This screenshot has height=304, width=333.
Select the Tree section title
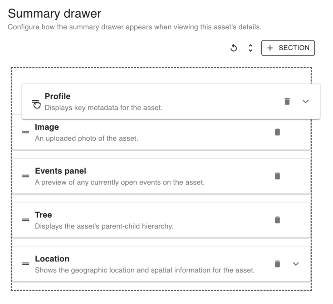[x=43, y=215]
